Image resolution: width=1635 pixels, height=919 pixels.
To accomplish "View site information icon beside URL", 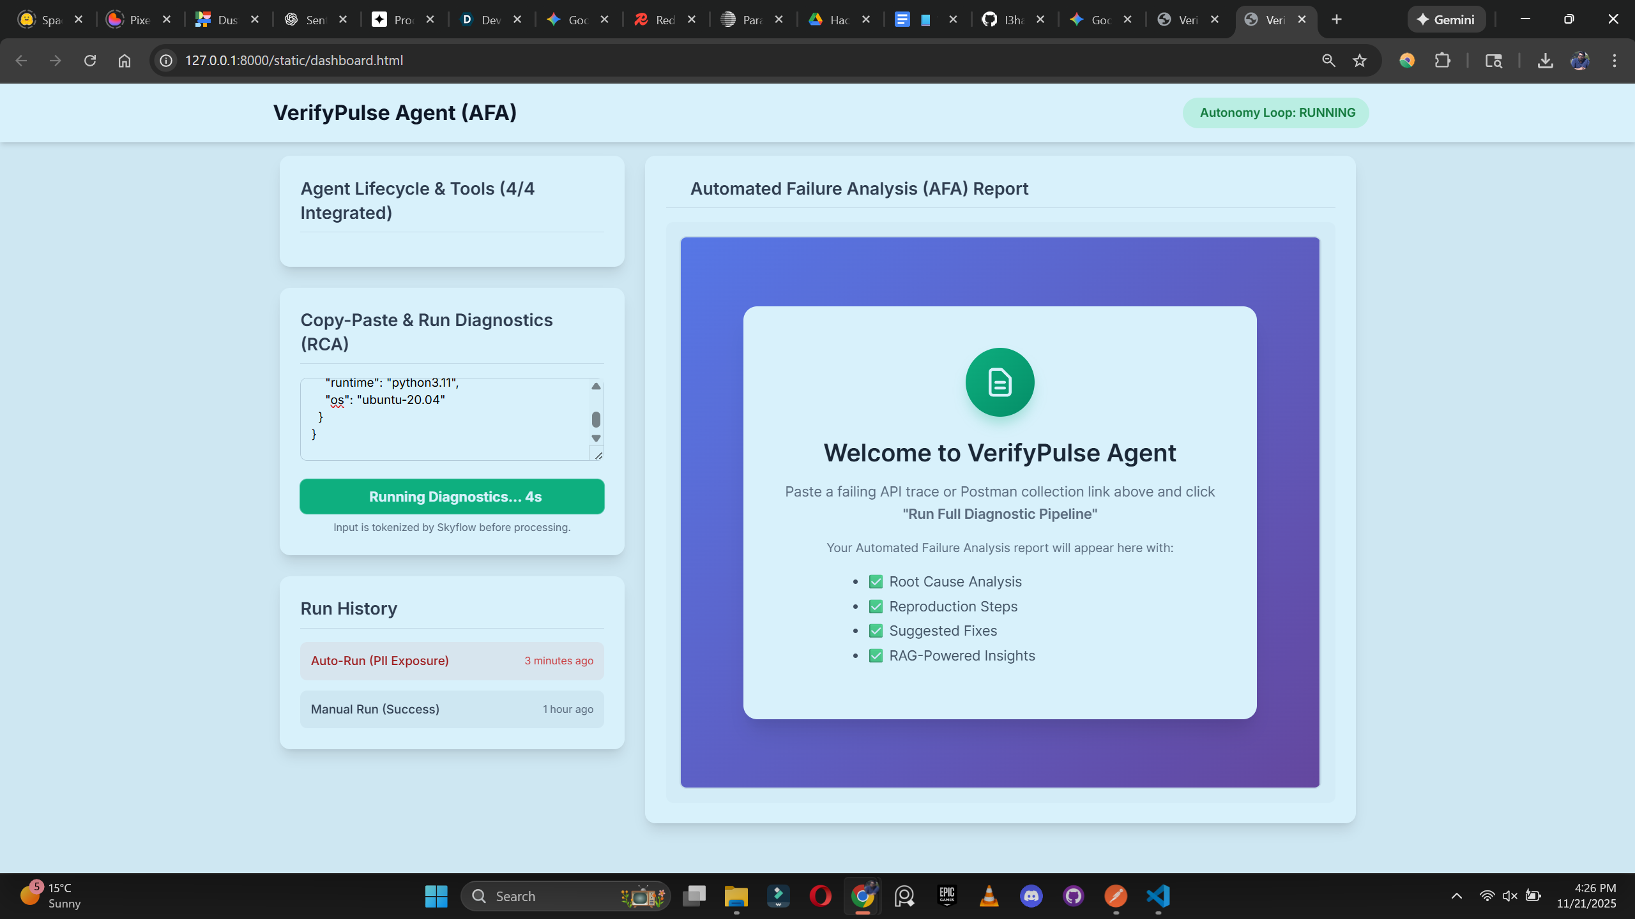I will click(166, 61).
